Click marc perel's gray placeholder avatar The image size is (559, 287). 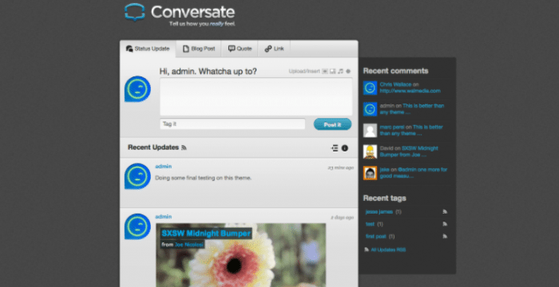pos(370,130)
